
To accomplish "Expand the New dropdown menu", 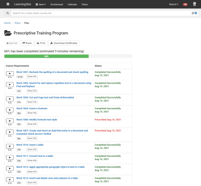I will 40,4.
